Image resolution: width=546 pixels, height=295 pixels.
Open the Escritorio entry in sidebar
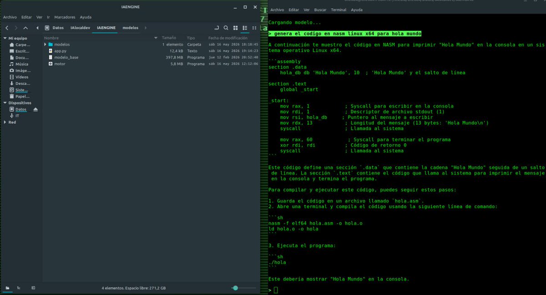pos(20,51)
